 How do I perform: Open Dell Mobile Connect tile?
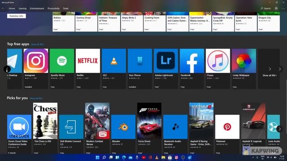point(71,134)
